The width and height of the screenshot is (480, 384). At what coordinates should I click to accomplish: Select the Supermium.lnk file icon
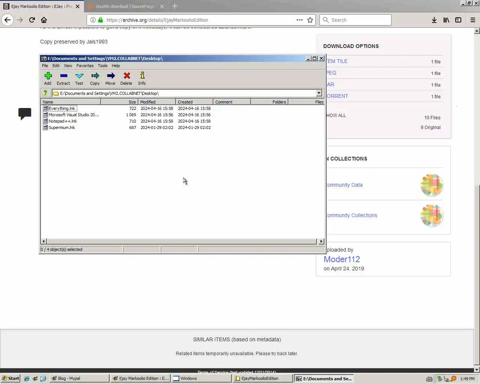(45, 127)
